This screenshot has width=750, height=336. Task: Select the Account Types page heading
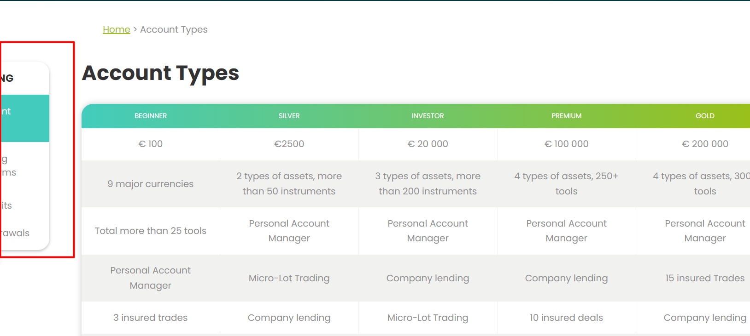pyautogui.click(x=160, y=73)
